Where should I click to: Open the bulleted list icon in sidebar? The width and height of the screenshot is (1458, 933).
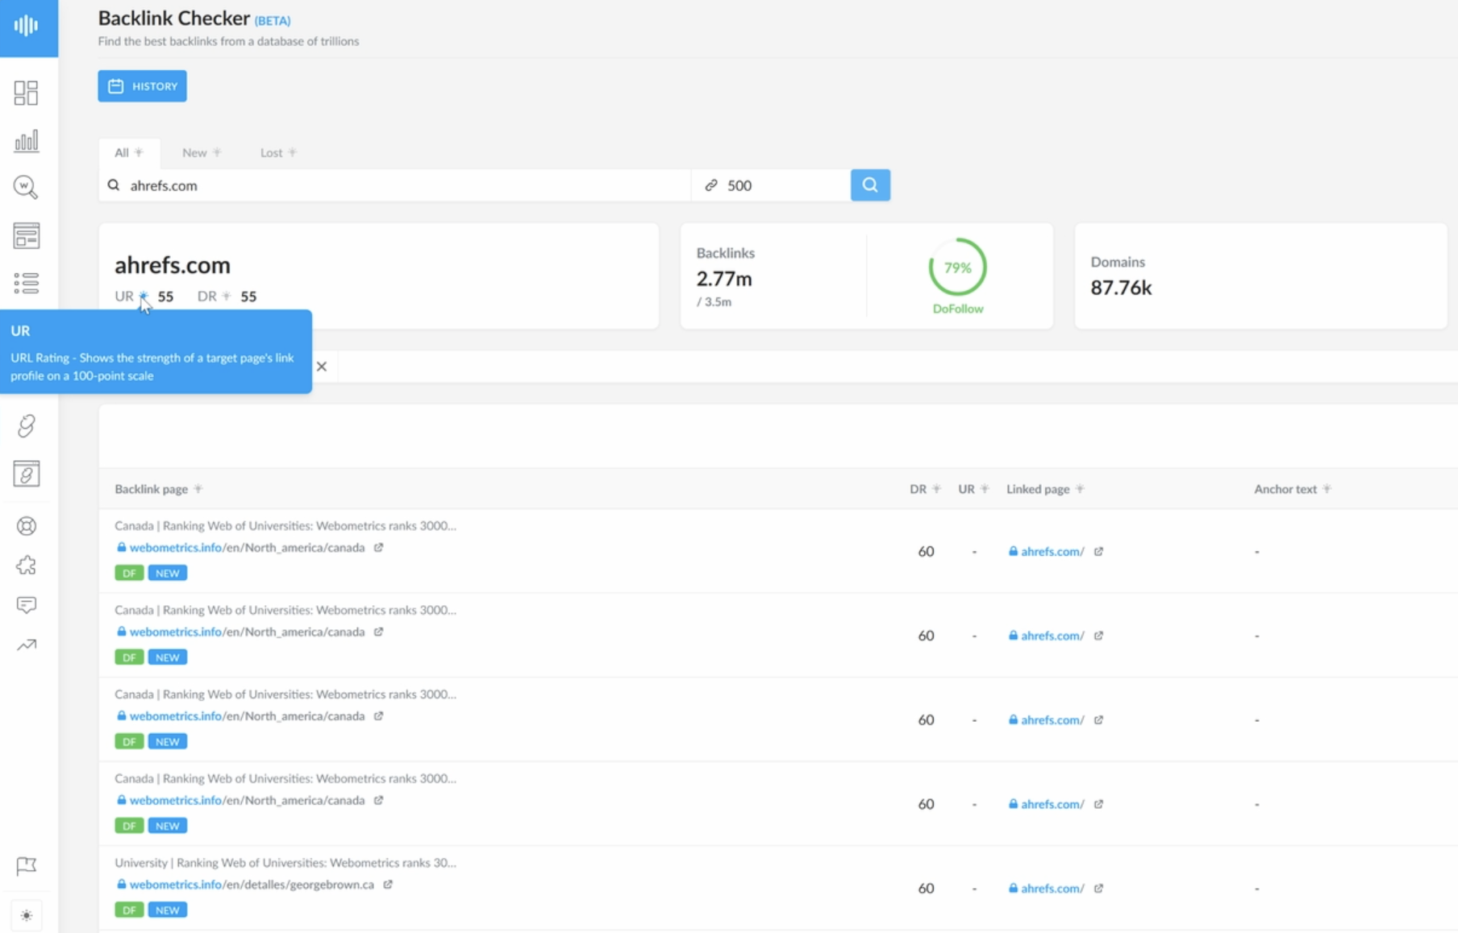pos(26,283)
